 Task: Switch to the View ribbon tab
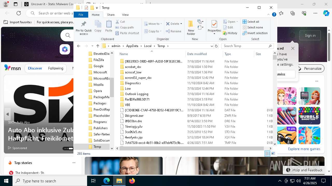(125, 15)
